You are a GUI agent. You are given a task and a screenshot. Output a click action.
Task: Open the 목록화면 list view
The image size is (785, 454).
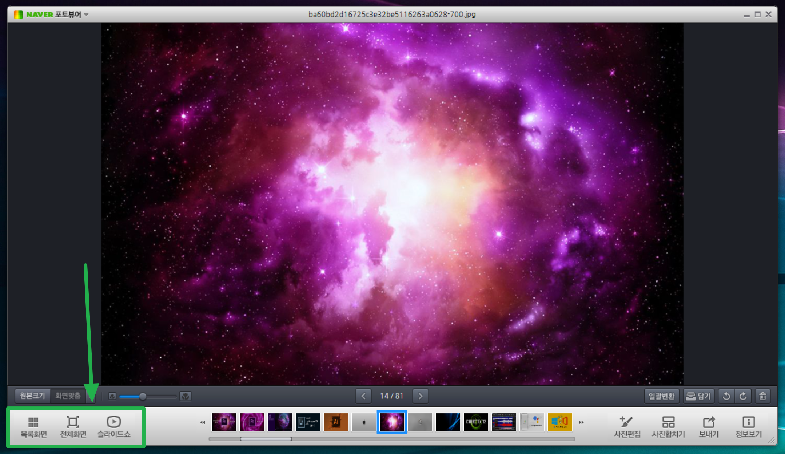(x=33, y=427)
